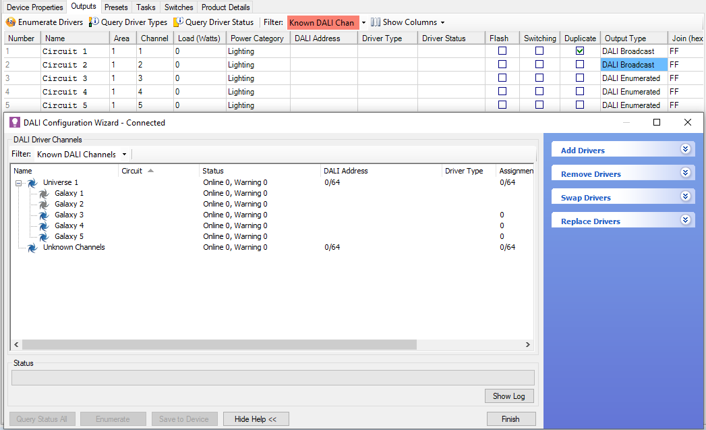
Task: Expand the Add Drivers help section
Action: pos(685,150)
